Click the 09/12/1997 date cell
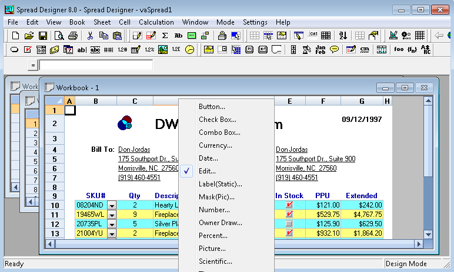This screenshot has height=272, width=454. coord(362,119)
